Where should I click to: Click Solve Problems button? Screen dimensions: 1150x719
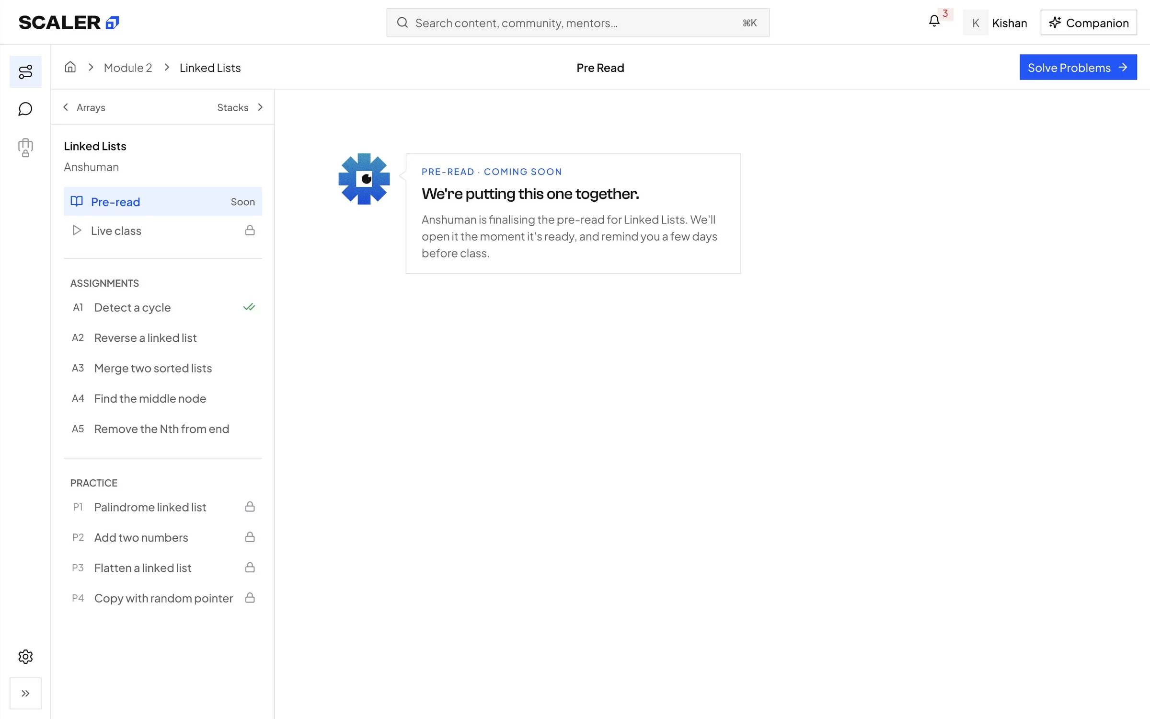(1078, 67)
